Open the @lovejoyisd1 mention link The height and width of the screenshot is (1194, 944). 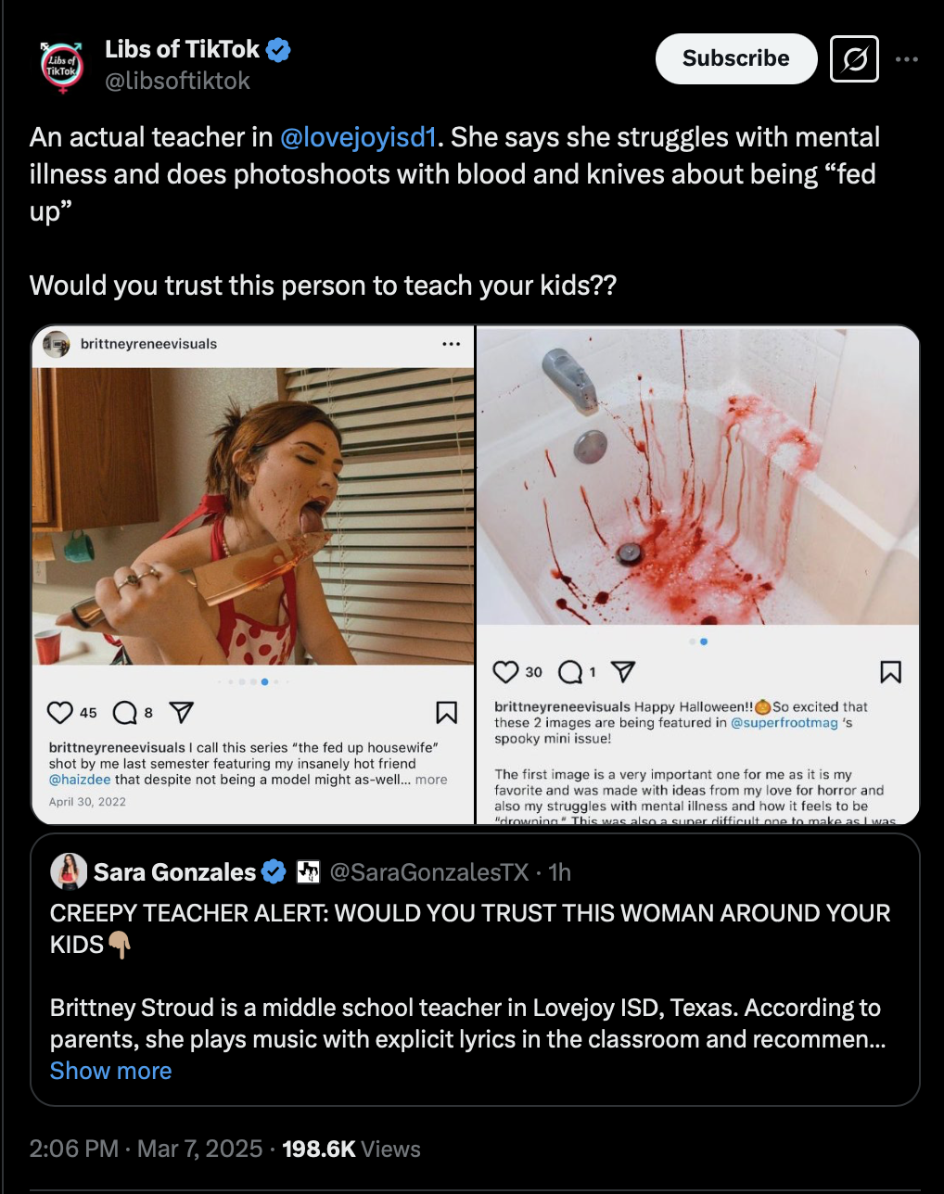coord(358,137)
